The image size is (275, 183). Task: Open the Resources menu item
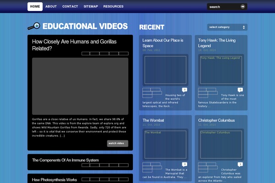(113, 6)
